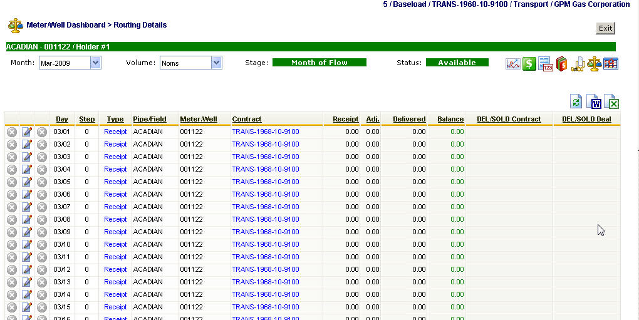This screenshot has width=639, height=320.
Task: Sort table by Day column header
Action: [62, 119]
